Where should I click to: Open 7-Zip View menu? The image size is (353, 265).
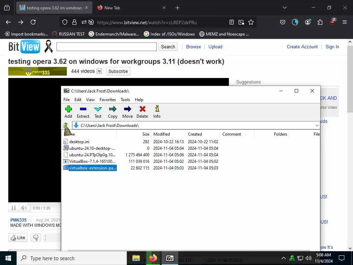coord(90,100)
